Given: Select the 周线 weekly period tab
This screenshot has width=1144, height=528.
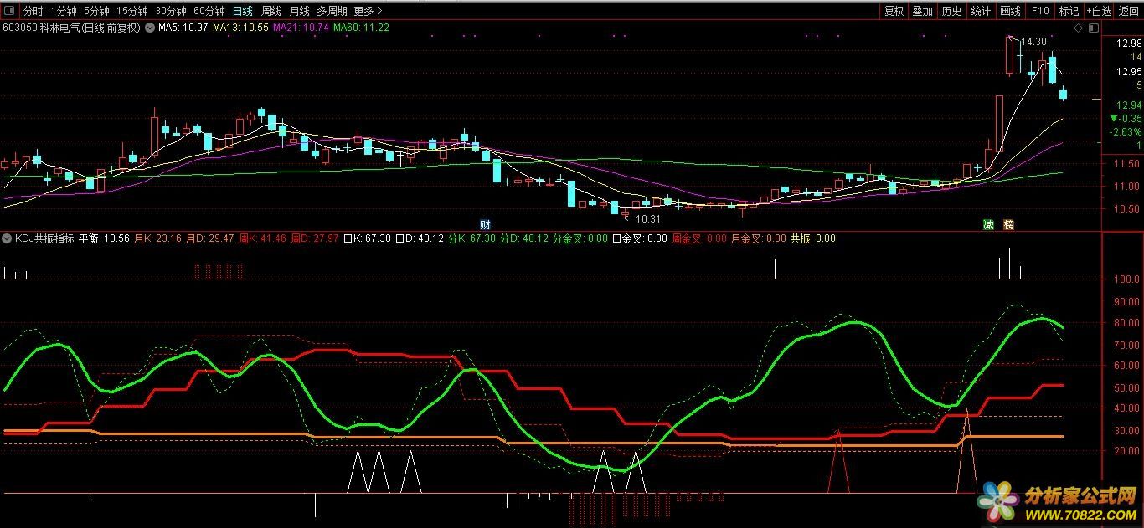Looking at the screenshot, I should 271,11.
